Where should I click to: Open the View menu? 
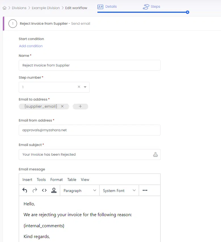pyautogui.click(x=85, y=180)
